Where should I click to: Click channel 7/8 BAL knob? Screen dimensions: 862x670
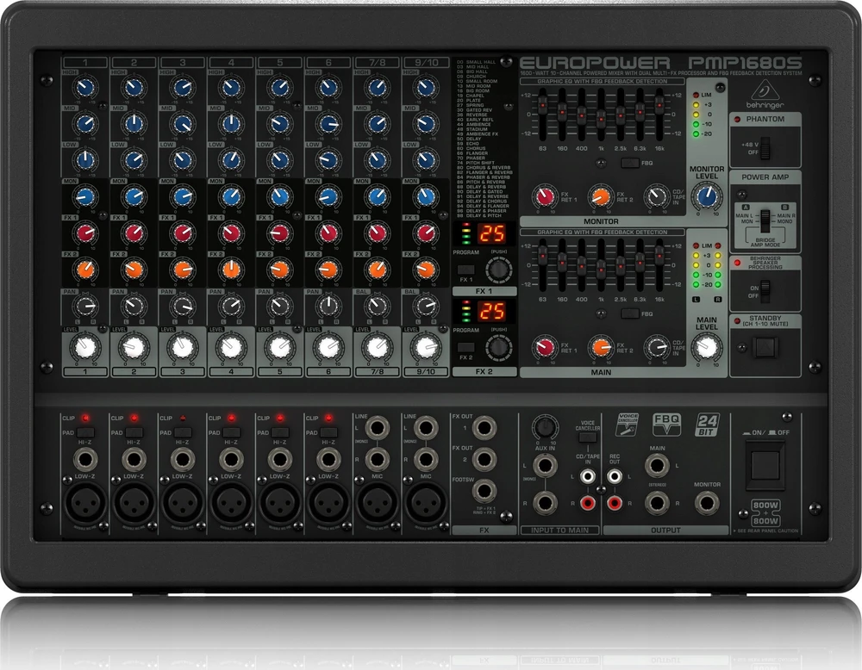[378, 306]
